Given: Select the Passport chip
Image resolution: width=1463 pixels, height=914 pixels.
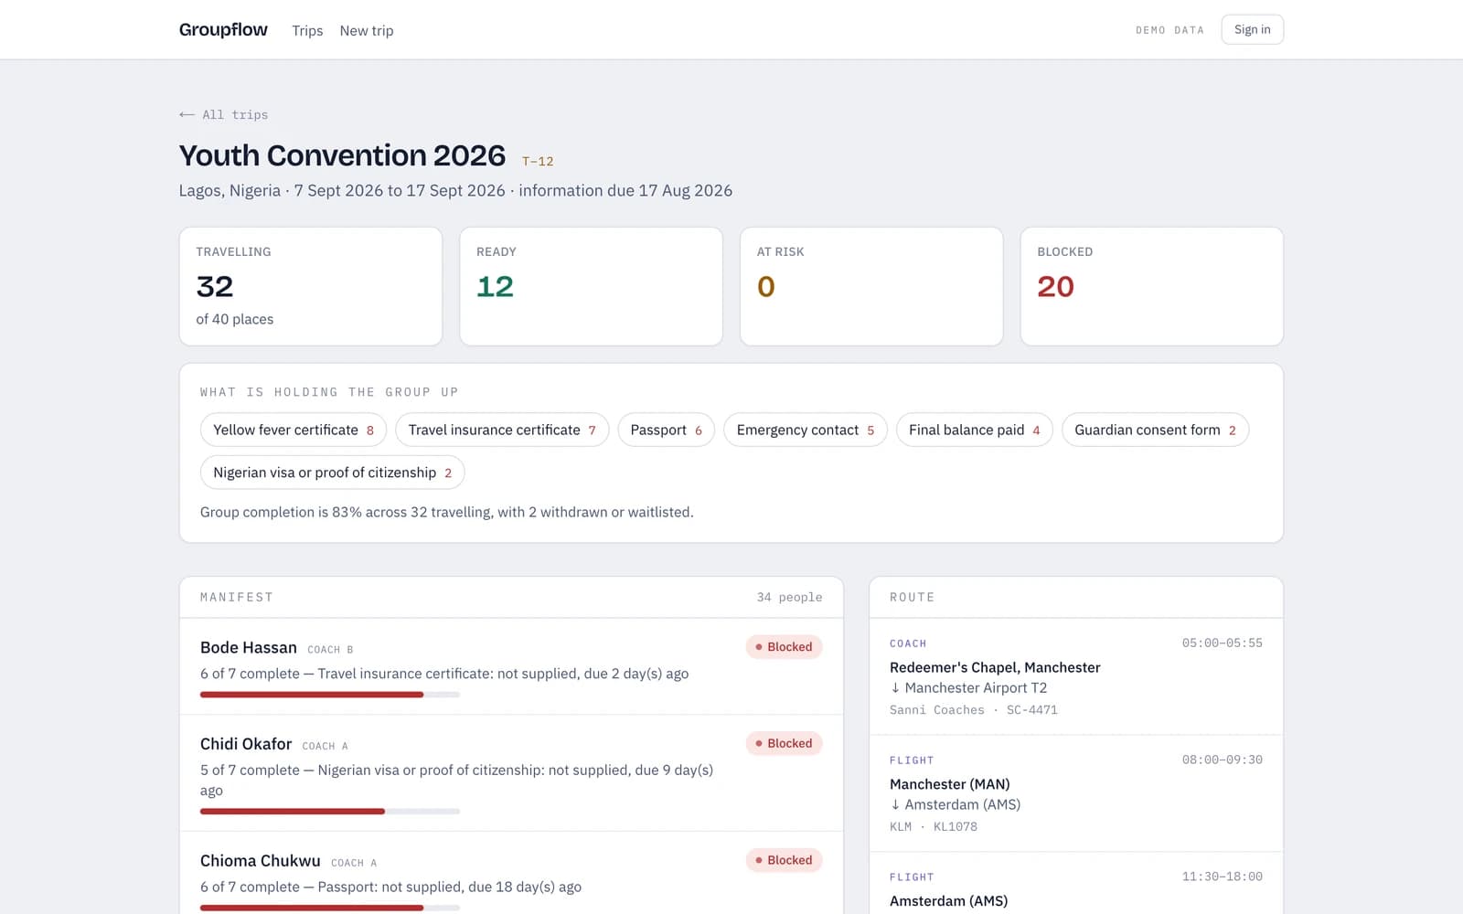Looking at the screenshot, I should click(666, 430).
